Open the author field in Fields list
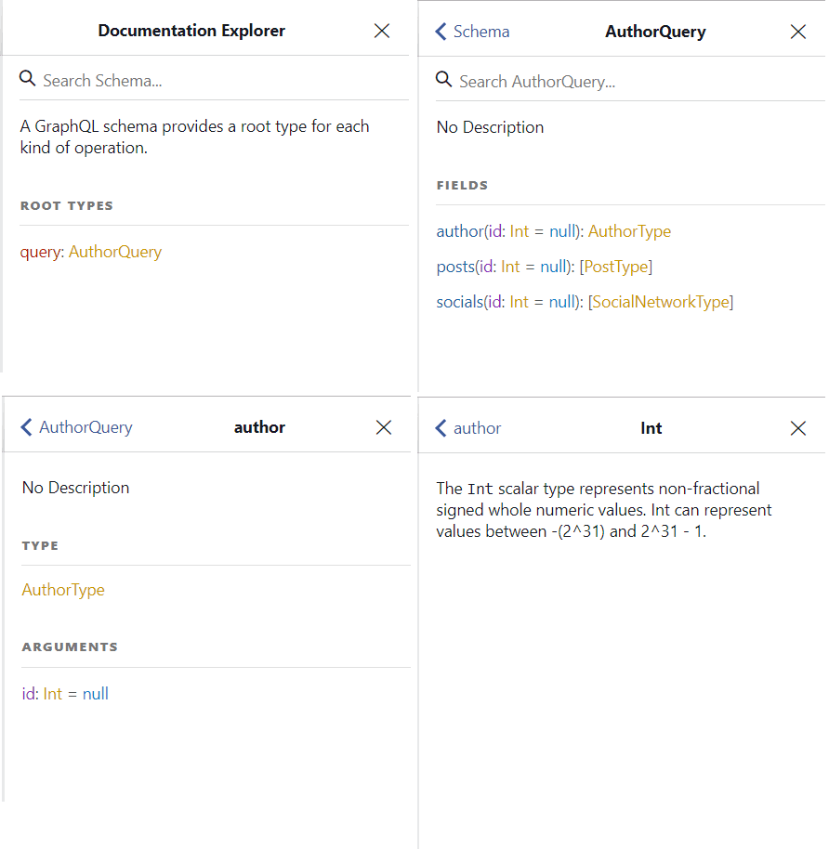Image resolution: width=829 pixels, height=849 pixels. [x=460, y=231]
